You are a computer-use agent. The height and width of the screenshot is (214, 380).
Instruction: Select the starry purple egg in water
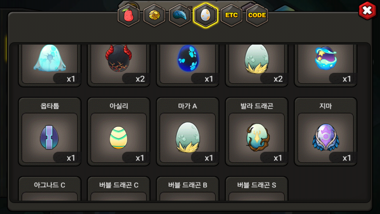click(326, 65)
